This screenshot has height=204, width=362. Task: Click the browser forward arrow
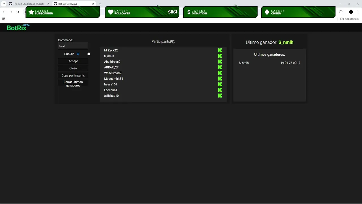pos(11,12)
